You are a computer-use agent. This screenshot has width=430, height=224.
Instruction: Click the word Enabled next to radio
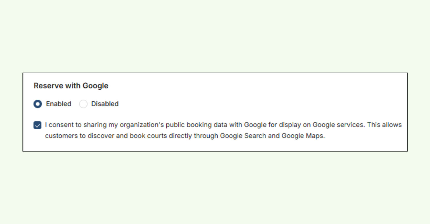click(x=58, y=104)
